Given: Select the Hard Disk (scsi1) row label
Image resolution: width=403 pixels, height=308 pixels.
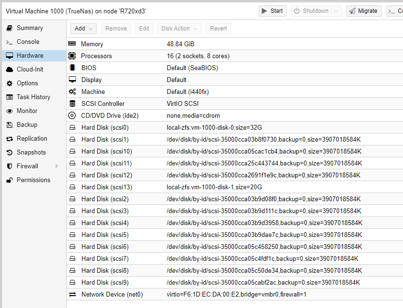Looking at the screenshot, I should (x=105, y=140).
